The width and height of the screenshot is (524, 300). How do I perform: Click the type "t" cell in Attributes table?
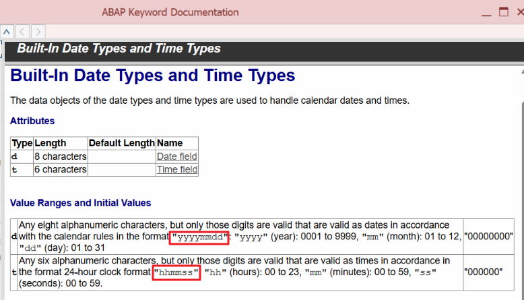(22, 170)
